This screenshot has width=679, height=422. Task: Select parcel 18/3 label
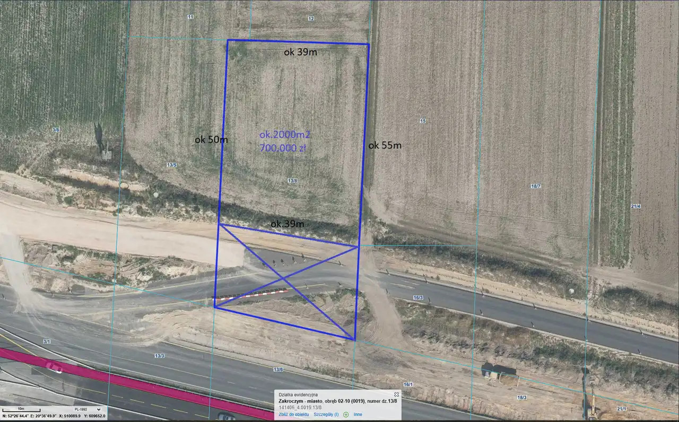pos(521,397)
